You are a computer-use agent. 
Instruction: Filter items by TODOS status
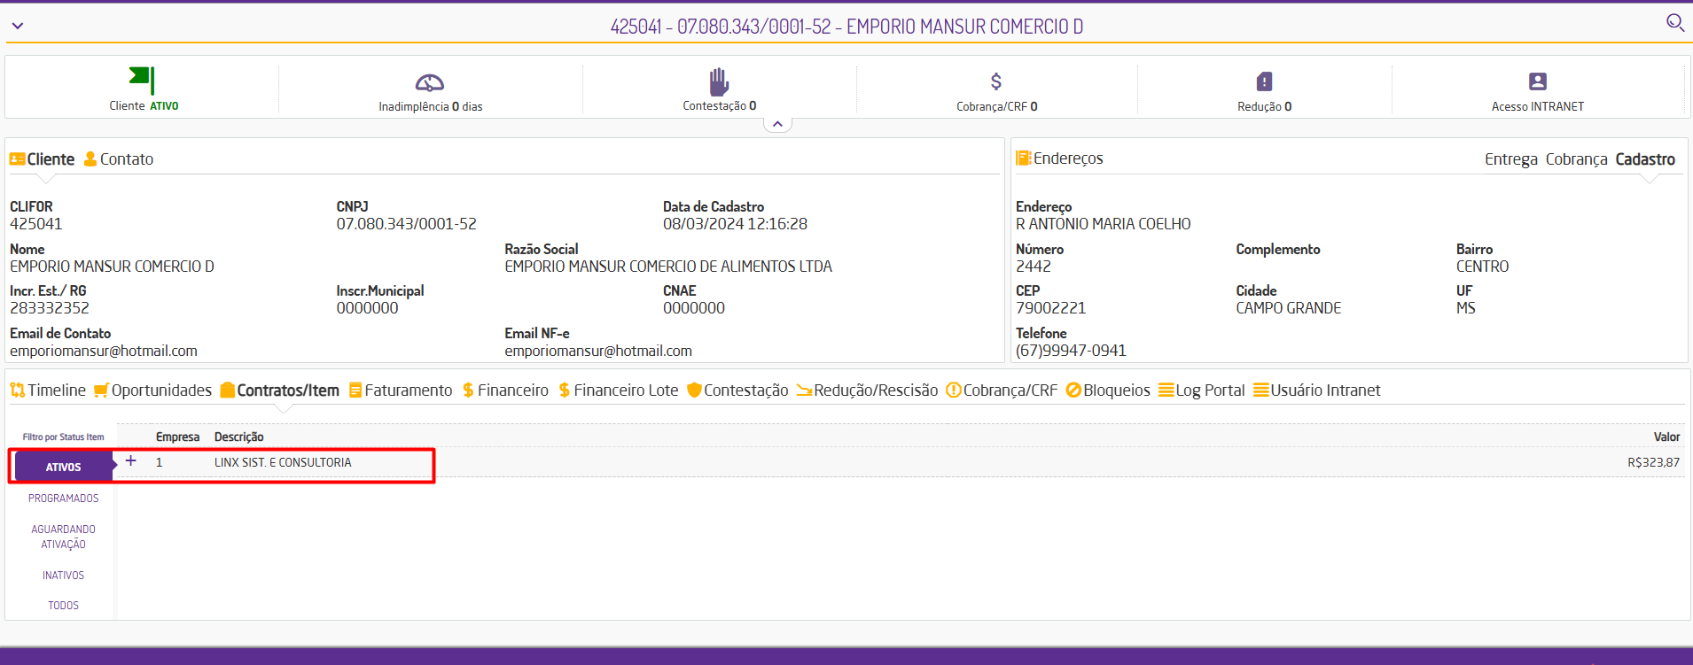coord(64,606)
